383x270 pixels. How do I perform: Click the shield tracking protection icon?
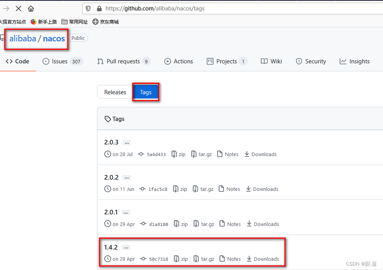88,9
